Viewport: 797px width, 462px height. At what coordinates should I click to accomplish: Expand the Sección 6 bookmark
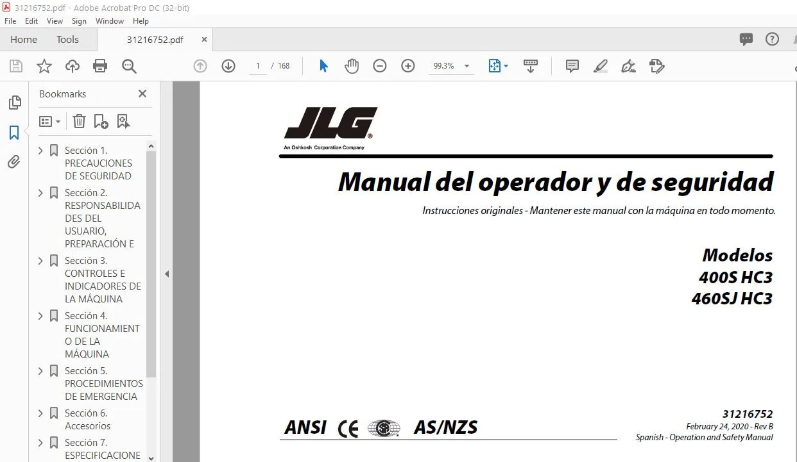click(40, 413)
